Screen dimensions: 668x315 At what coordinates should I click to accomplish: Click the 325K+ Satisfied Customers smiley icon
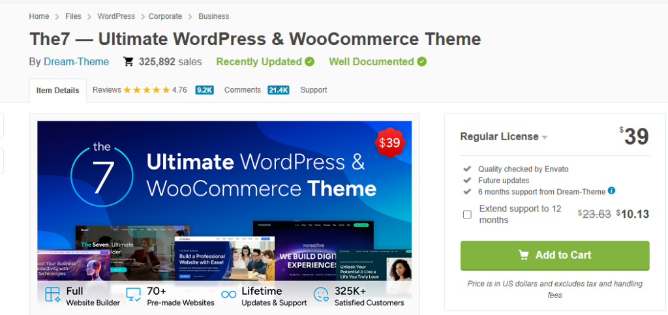coord(321,295)
